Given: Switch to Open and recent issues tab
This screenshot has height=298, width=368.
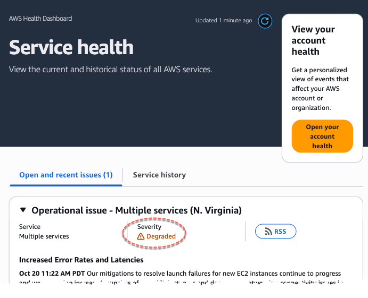Looking at the screenshot, I should (x=66, y=175).
